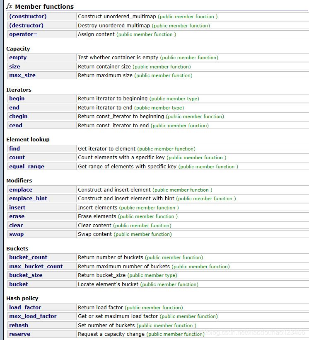
Task: Open the equal_range link
Action: click(x=27, y=167)
